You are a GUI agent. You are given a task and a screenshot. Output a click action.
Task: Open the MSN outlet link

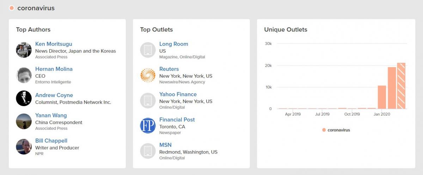point(165,145)
